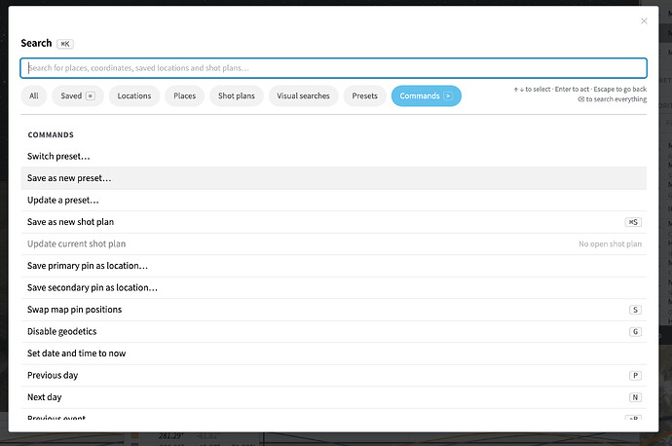Click the 'No open shot plan' note

(x=610, y=243)
